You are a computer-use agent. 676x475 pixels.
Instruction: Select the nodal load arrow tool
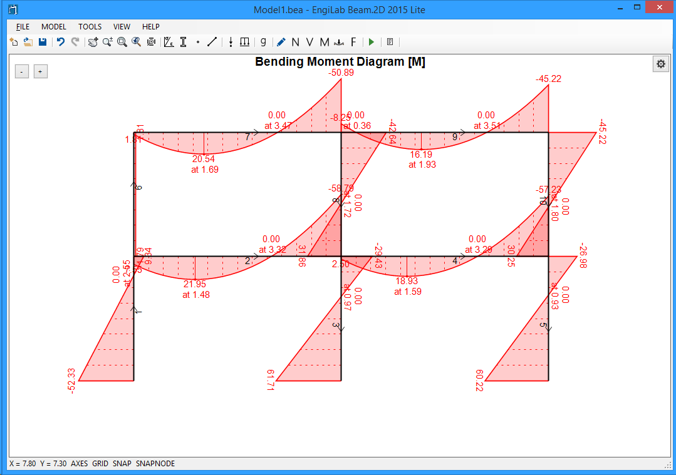tap(231, 42)
